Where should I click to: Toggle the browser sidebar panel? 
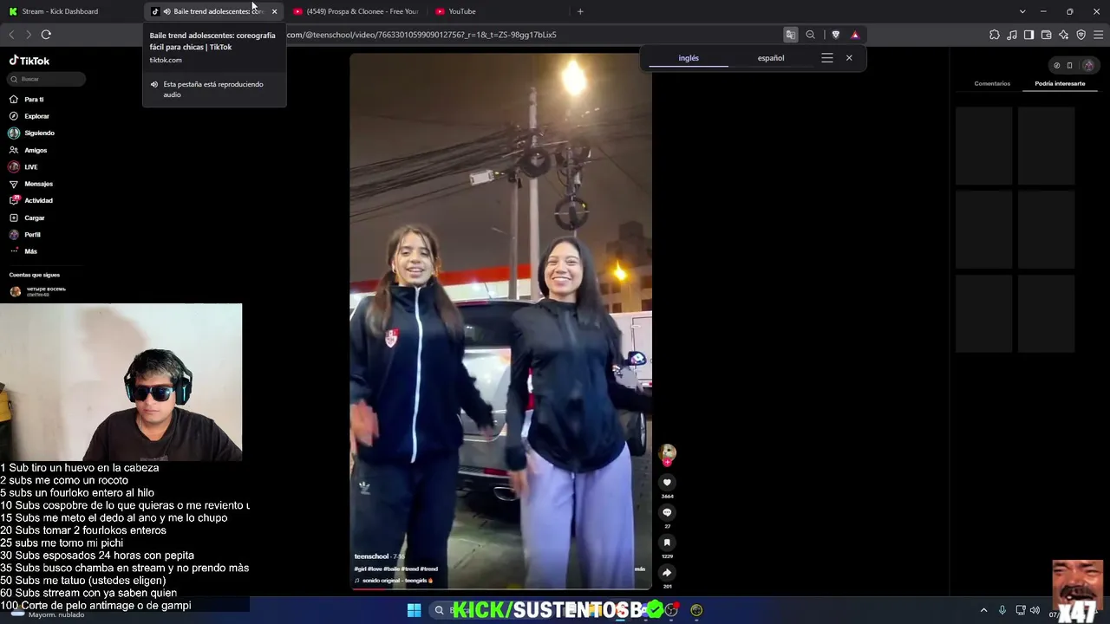pos(1028,35)
